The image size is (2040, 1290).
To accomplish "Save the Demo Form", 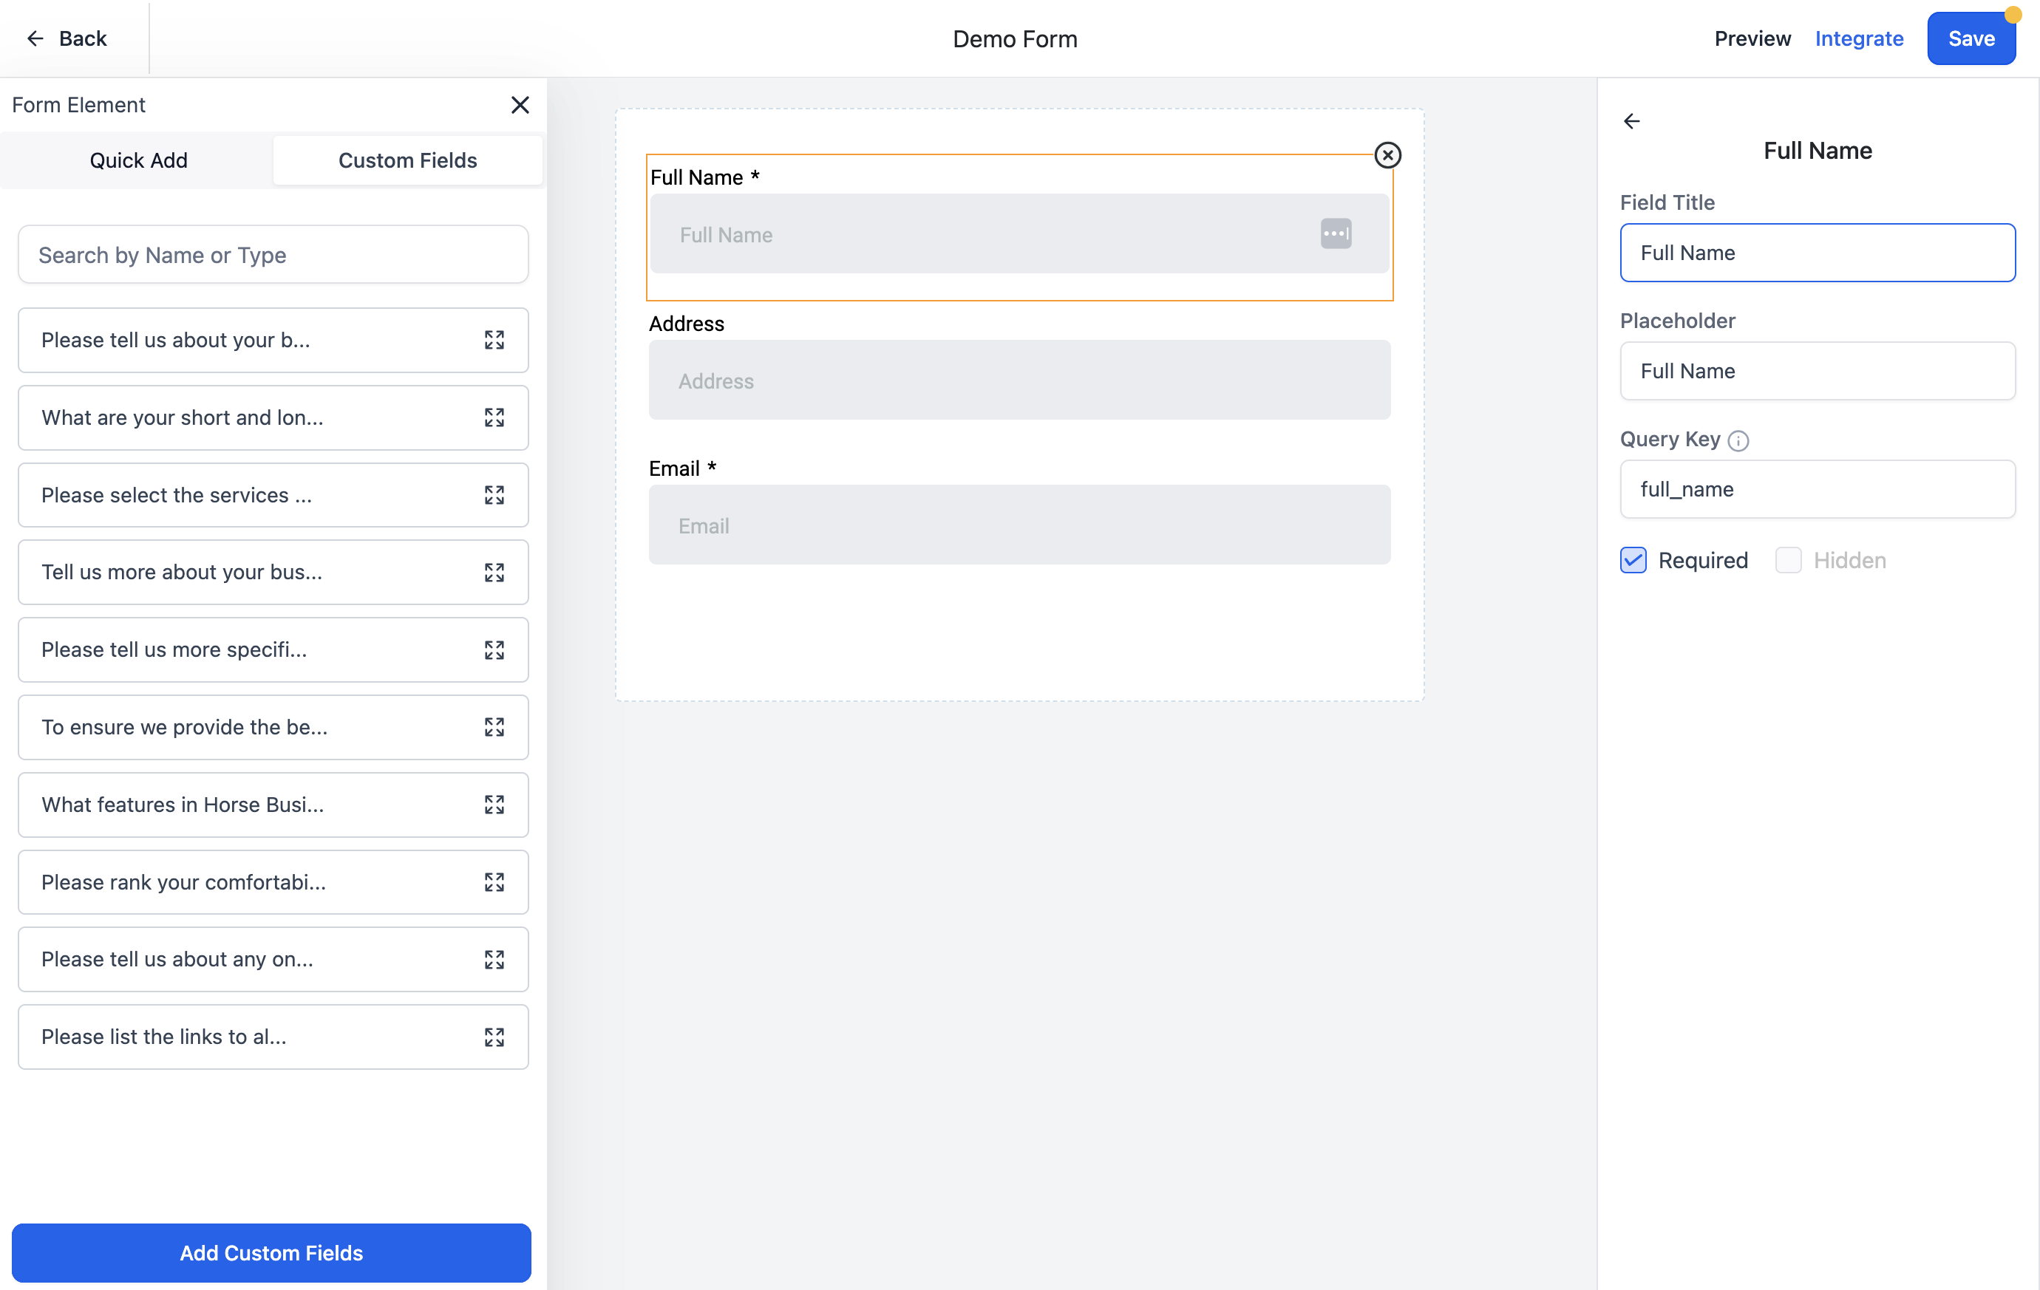I will pyautogui.click(x=1971, y=38).
